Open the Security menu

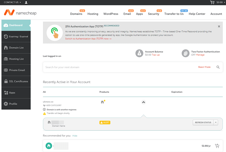[153, 14]
